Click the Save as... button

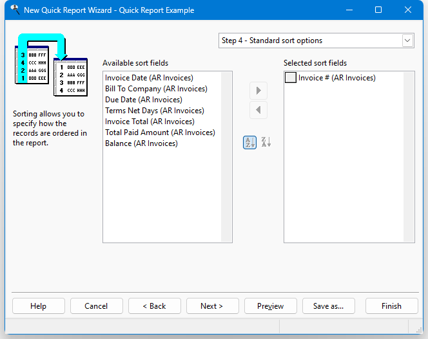pyautogui.click(x=329, y=306)
